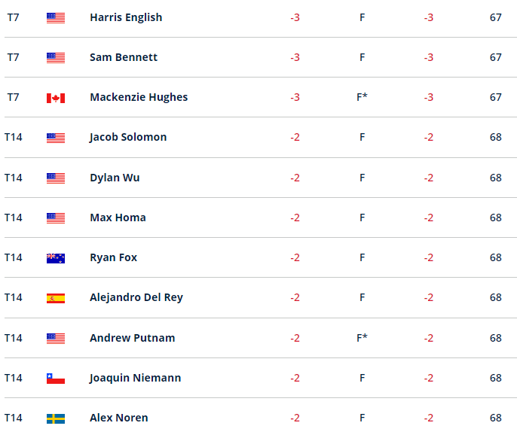Click the Swedish flag beside Alex Noren
Image resolution: width=517 pixels, height=435 pixels.
[x=56, y=418]
